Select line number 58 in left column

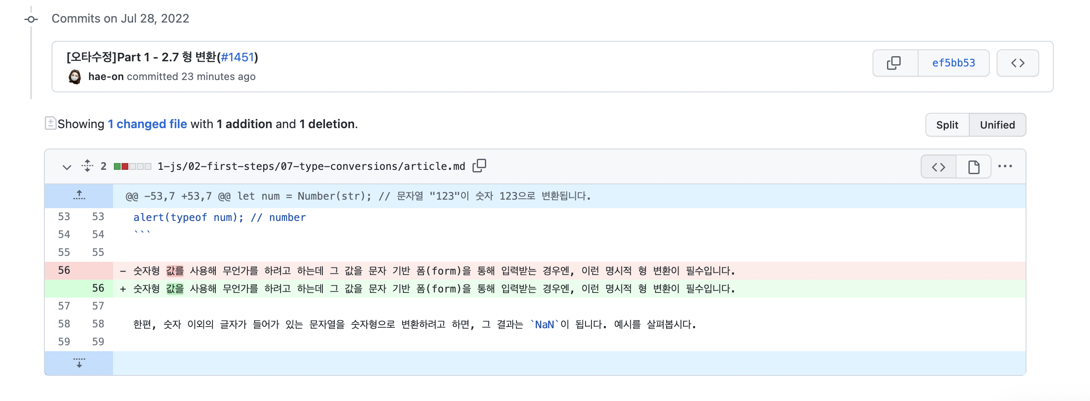pos(64,324)
